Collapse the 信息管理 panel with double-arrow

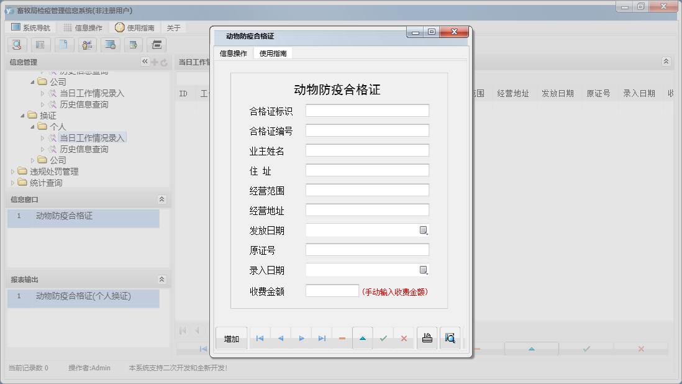click(145, 62)
